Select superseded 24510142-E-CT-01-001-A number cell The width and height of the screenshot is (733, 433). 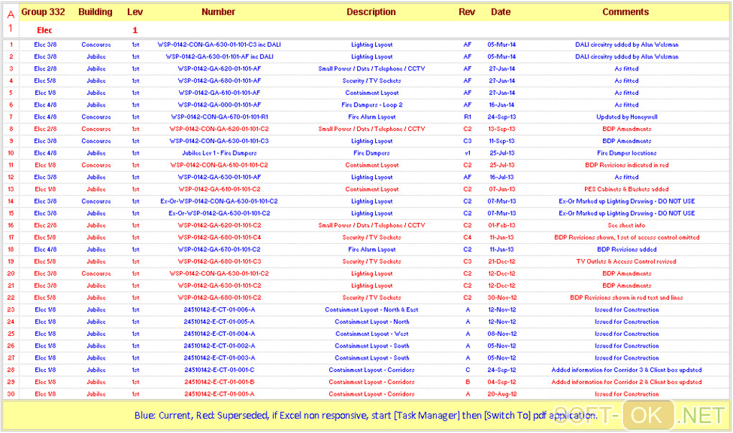[219, 394]
